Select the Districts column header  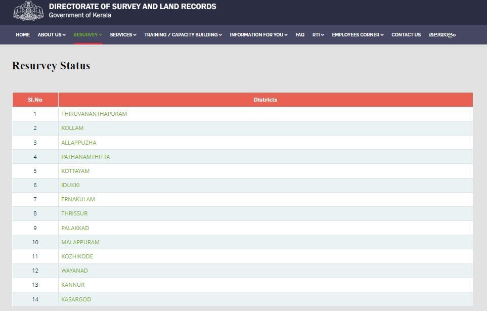point(265,100)
